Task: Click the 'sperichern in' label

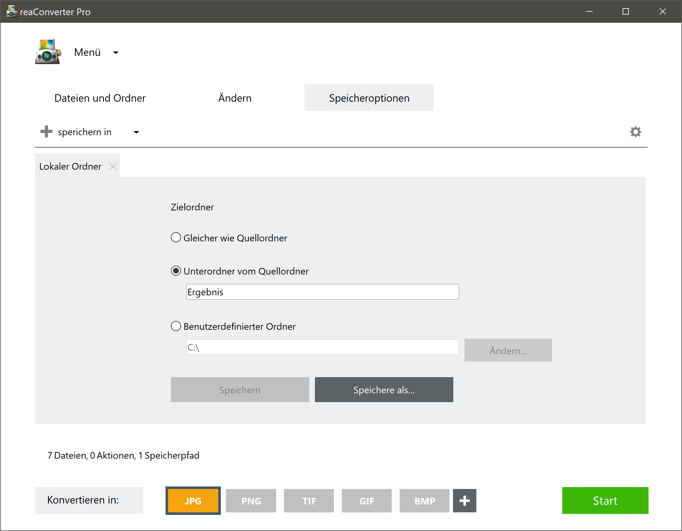Action: (85, 132)
